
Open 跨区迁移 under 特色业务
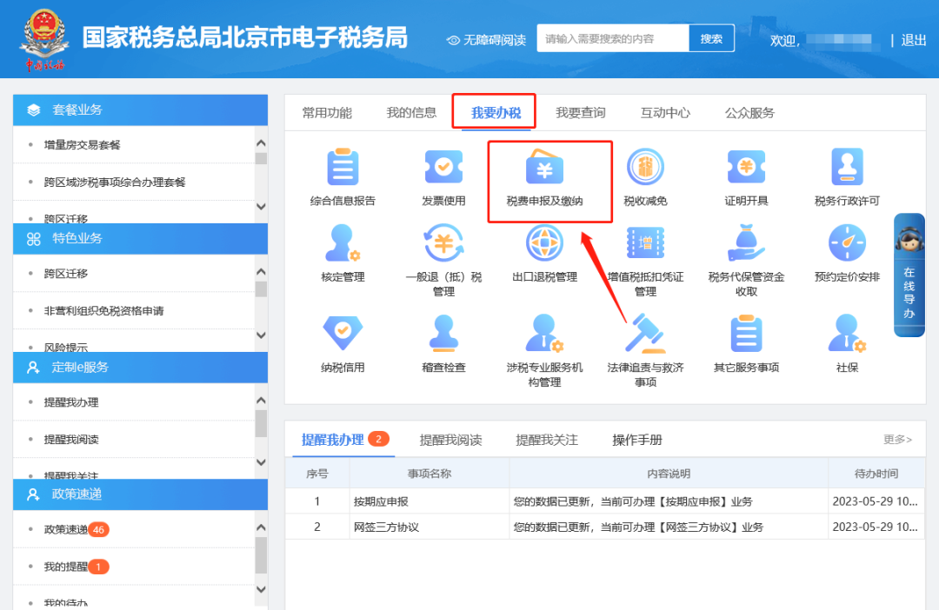click(x=66, y=274)
